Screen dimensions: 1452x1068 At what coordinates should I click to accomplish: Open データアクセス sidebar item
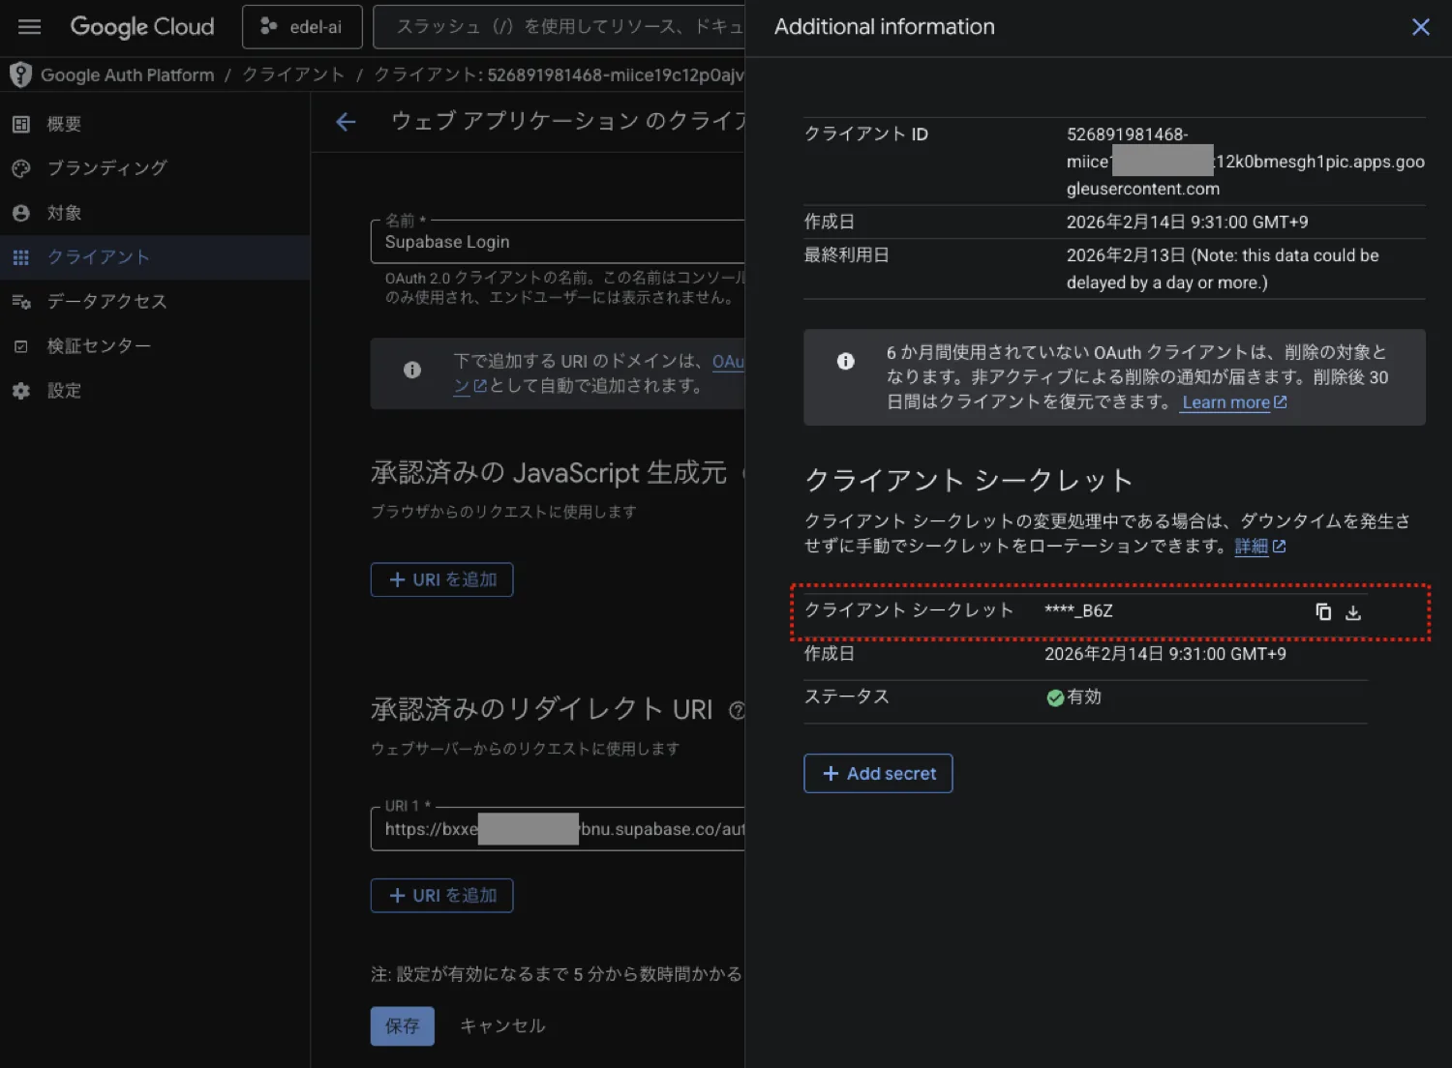pyautogui.click(x=106, y=302)
